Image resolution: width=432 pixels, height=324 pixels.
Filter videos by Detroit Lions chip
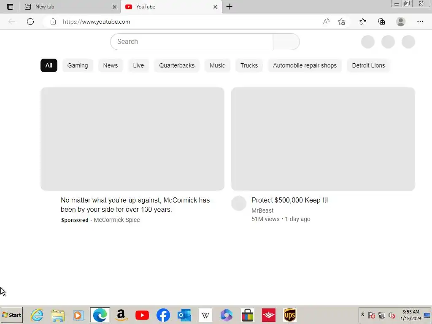pyautogui.click(x=368, y=65)
